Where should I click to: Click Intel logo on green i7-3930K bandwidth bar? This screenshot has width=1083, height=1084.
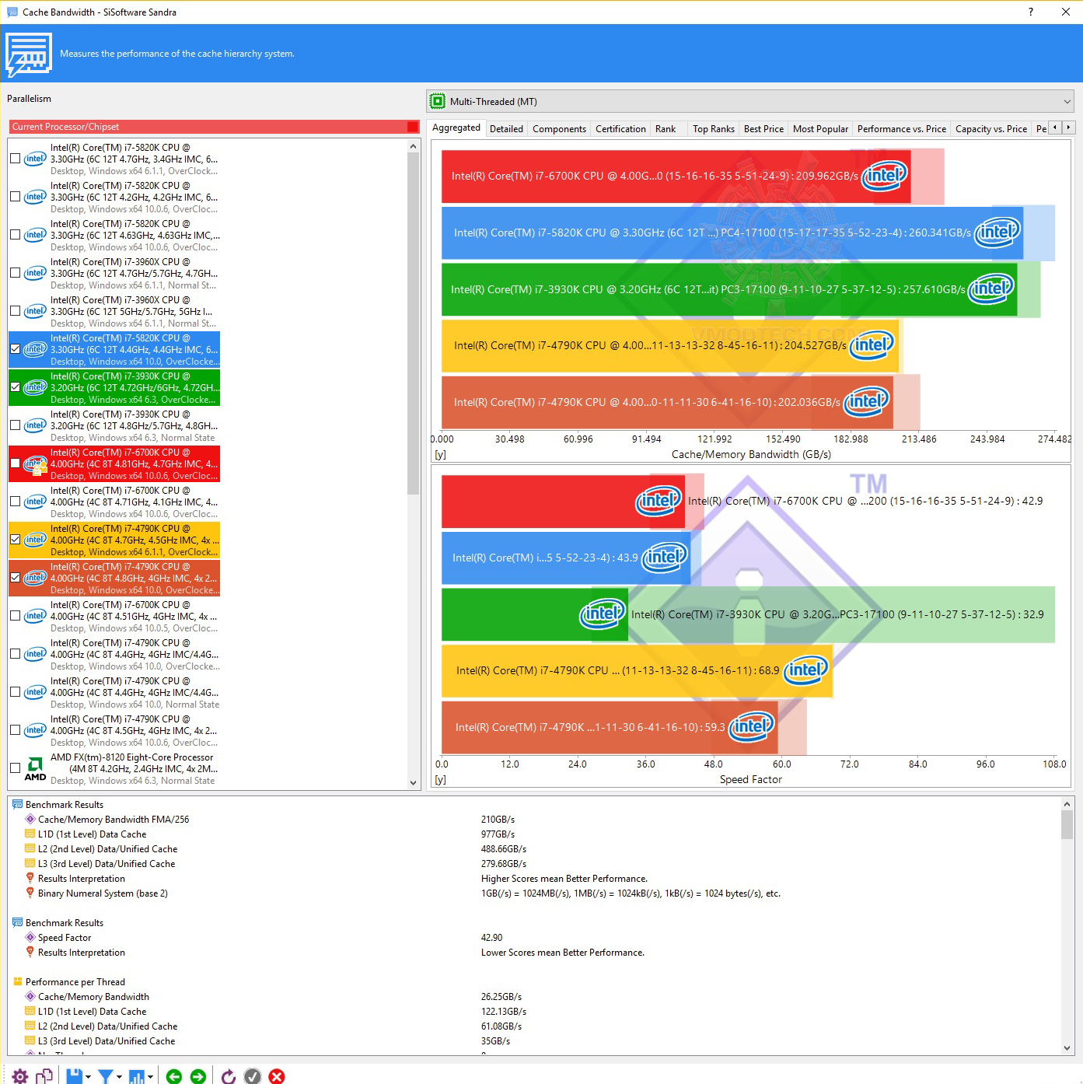[991, 288]
